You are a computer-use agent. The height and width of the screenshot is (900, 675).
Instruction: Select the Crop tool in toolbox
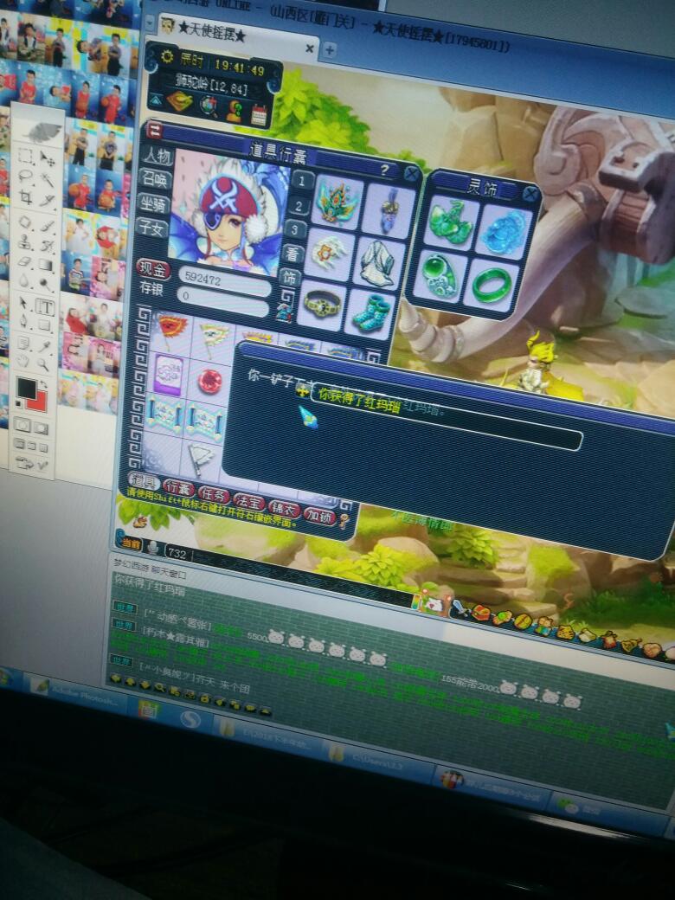(25, 197)
